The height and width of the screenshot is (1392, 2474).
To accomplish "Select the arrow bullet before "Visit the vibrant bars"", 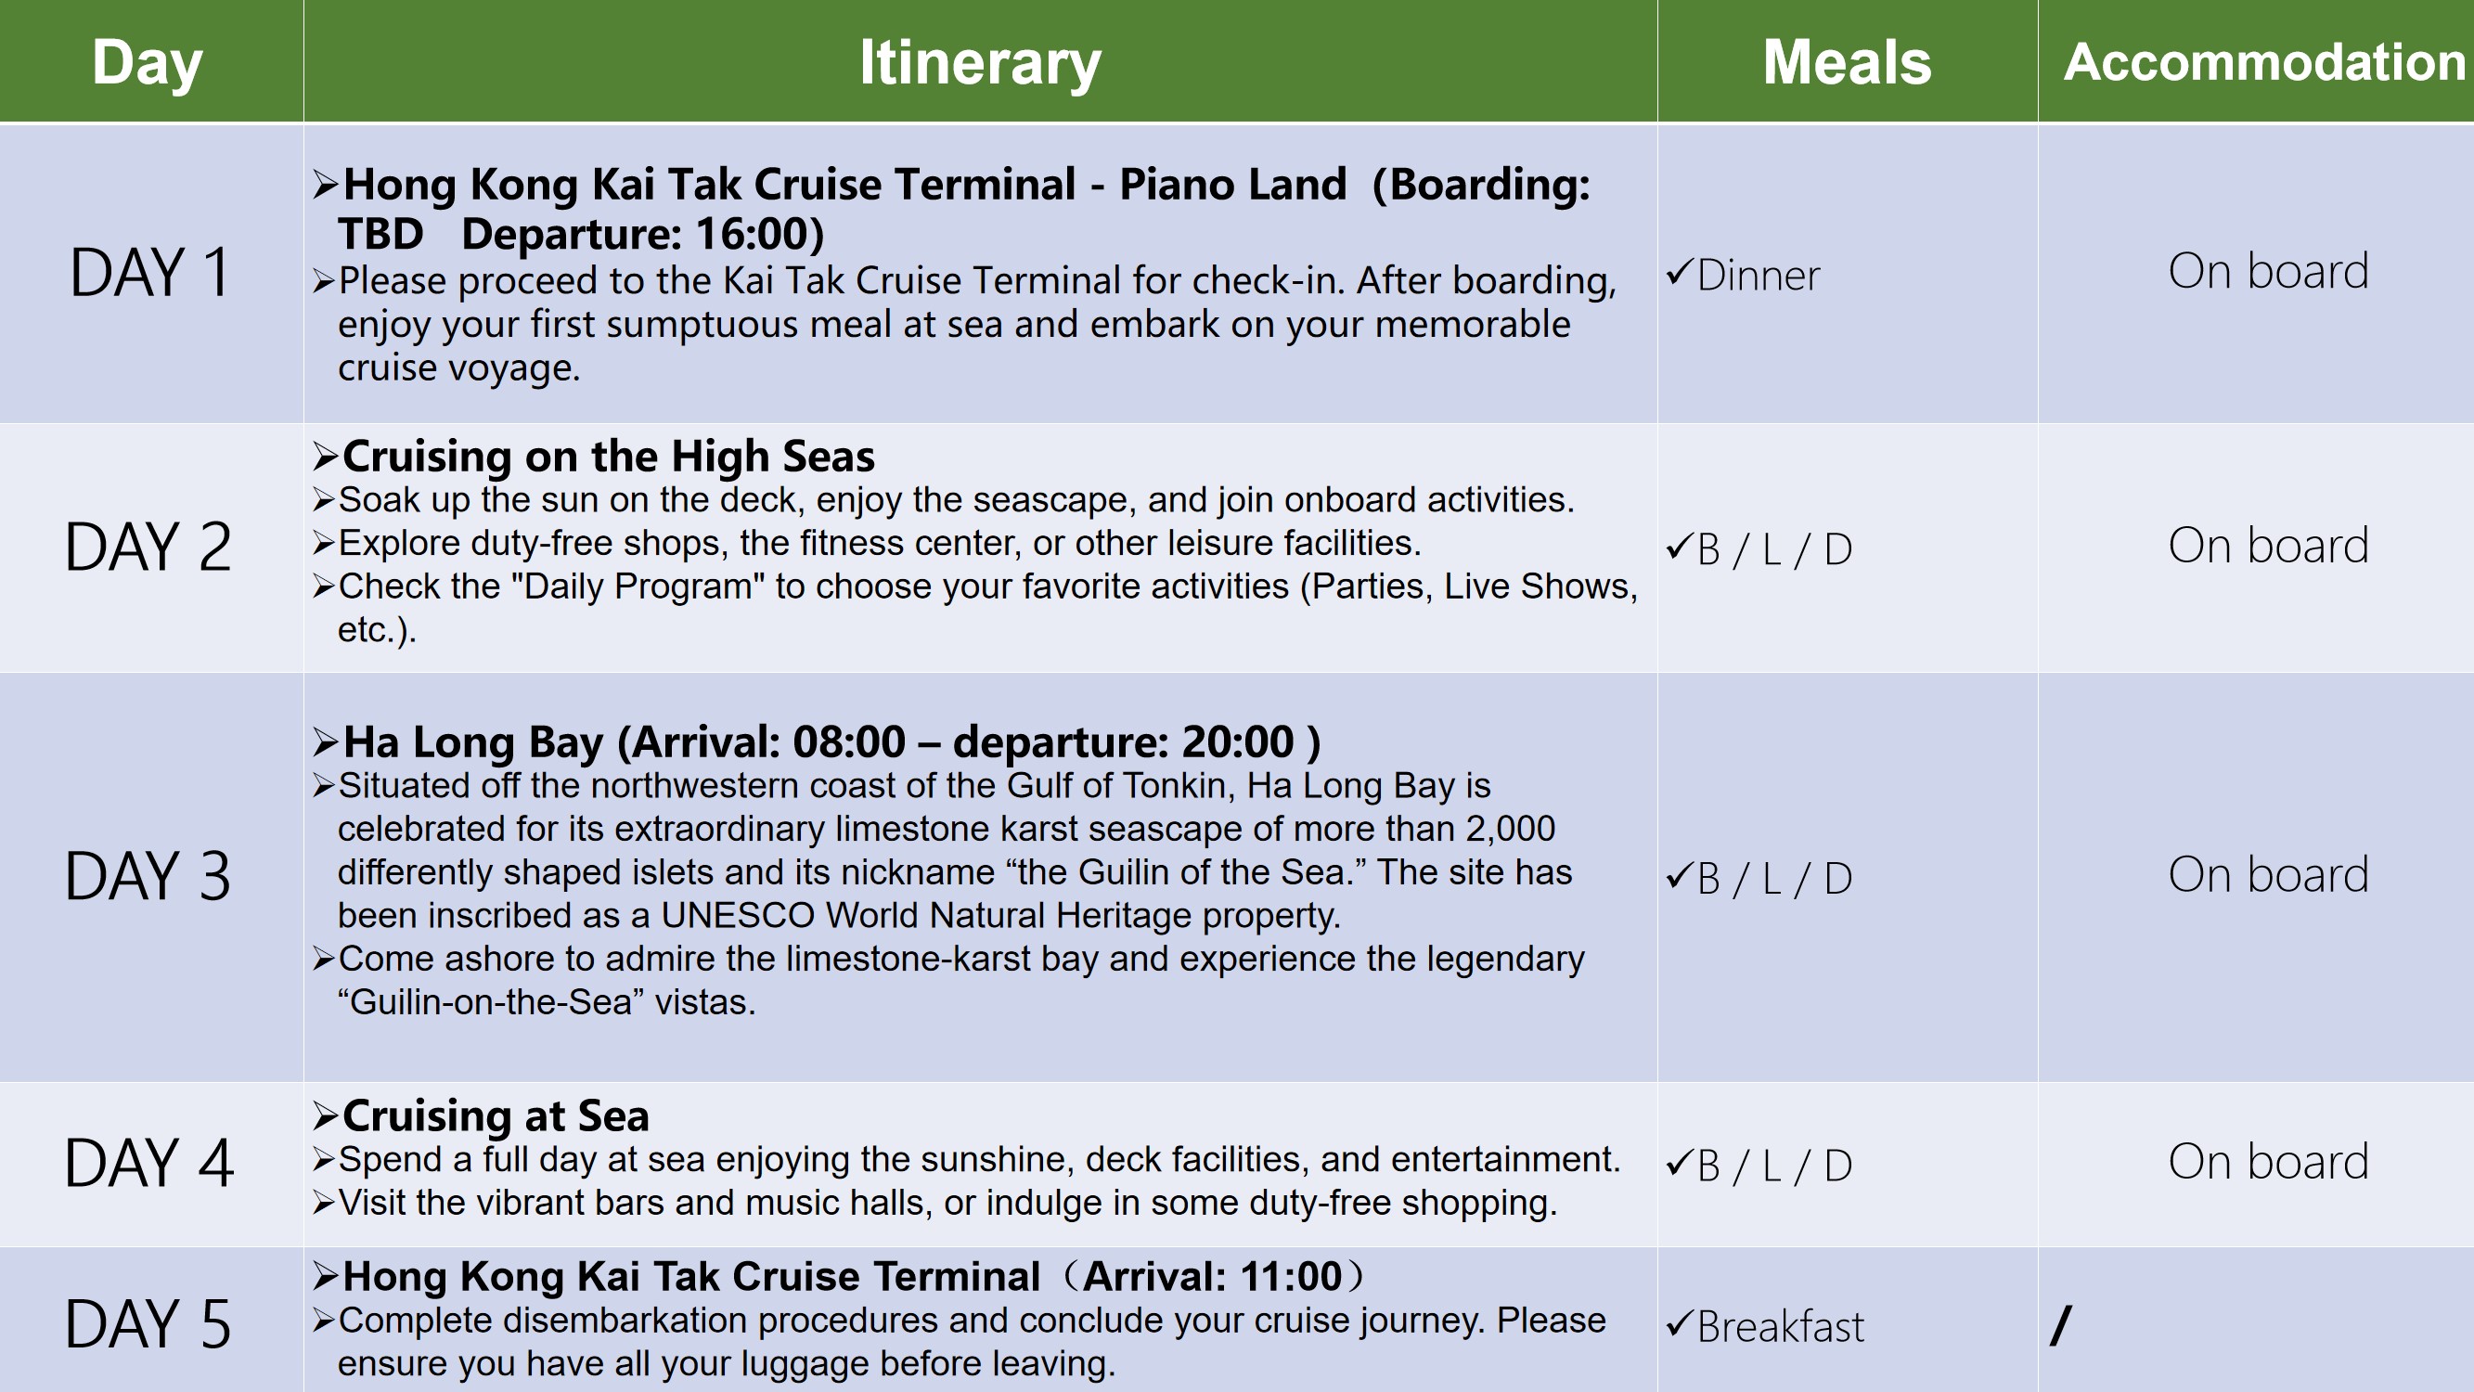I will coord(324,1204).
